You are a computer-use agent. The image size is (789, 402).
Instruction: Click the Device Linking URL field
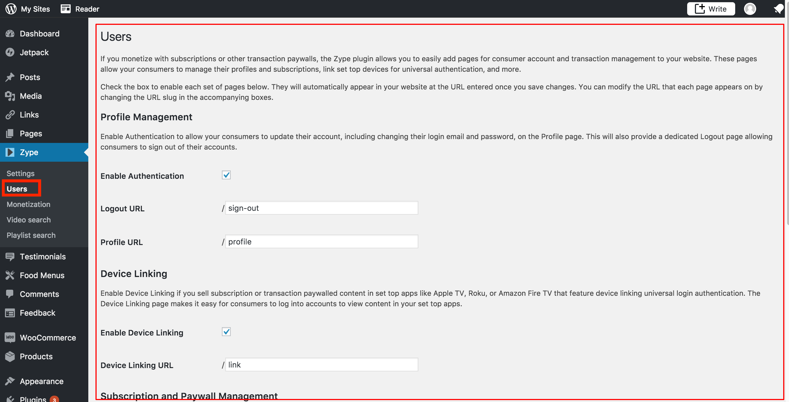pyautogui.click(x=322, y=365)
